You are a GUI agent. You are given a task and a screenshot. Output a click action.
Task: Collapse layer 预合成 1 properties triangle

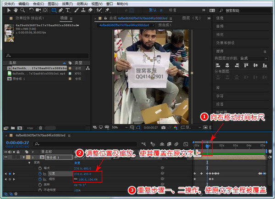coord(24,157)
